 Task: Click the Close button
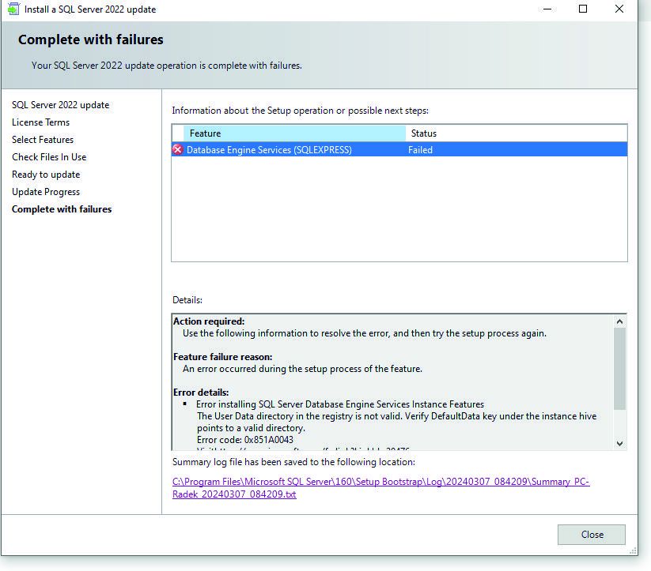[x=591, y=534]
